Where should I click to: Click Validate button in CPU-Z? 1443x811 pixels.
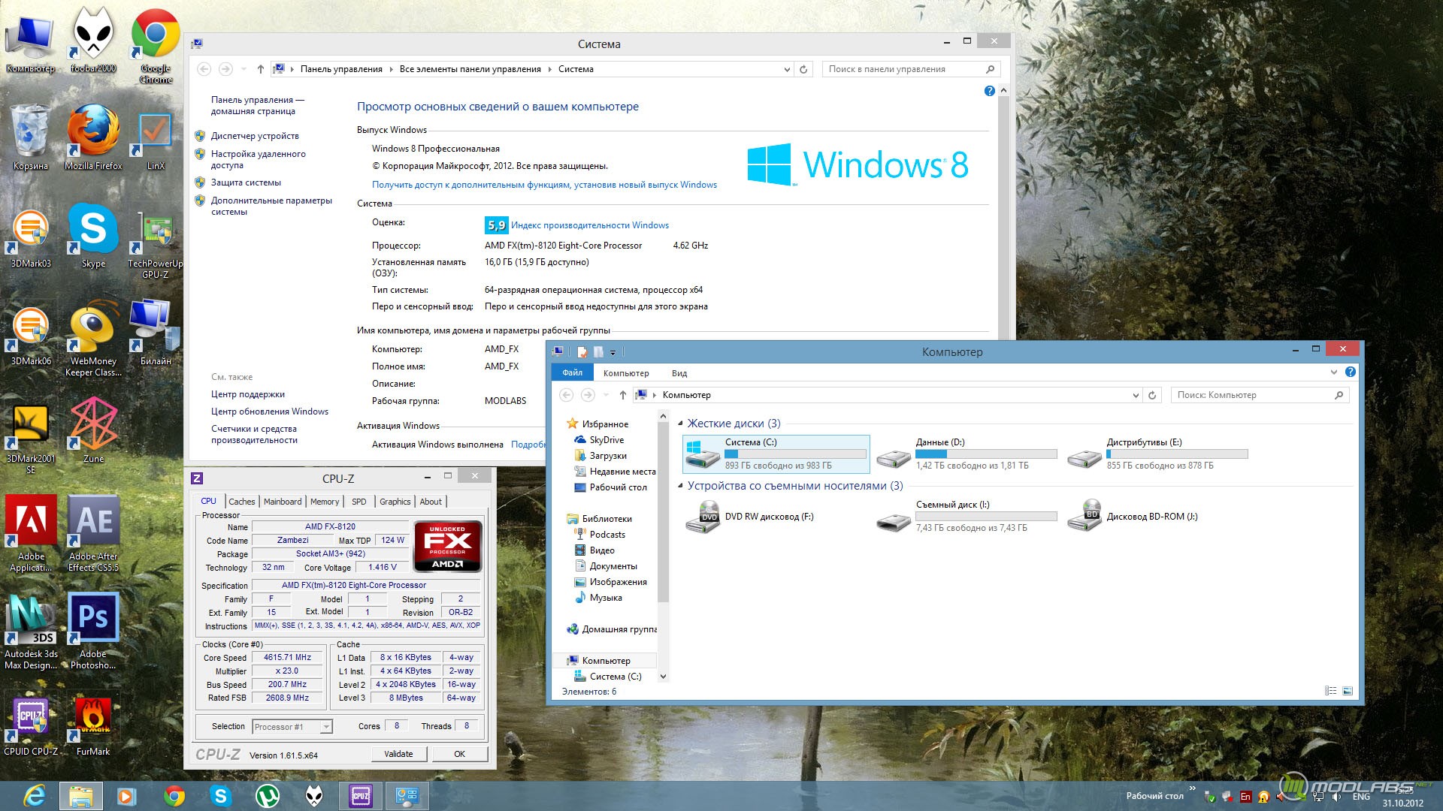pyautogui.click(x=398, y=754)
